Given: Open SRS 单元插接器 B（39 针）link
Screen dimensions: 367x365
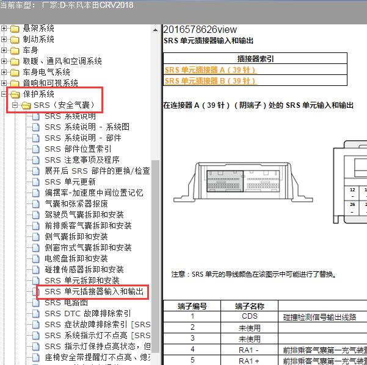Looking at the screenshot, I should pos(210,81).
